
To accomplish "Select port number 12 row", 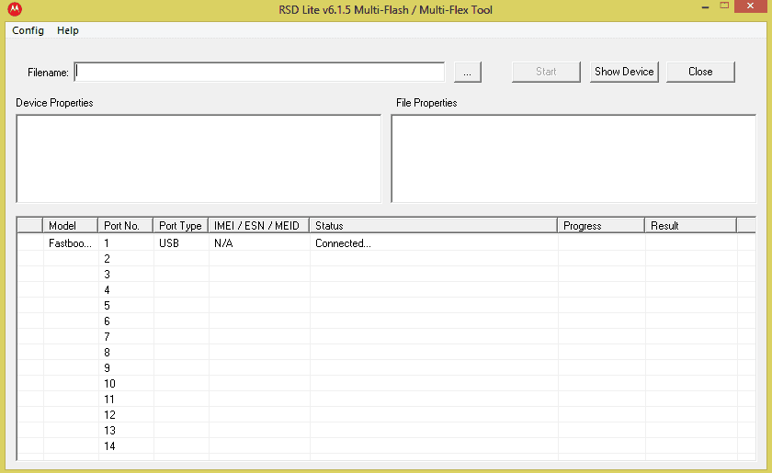I will tap(387, 415).
